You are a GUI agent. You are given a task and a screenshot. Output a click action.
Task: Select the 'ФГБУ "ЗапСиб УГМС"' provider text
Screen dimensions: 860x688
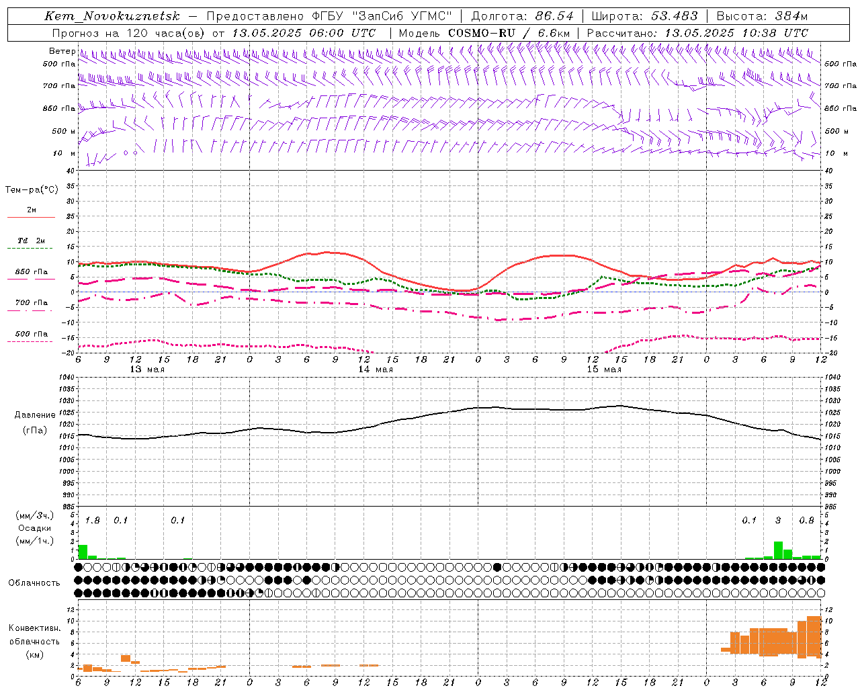coord(383,16)
